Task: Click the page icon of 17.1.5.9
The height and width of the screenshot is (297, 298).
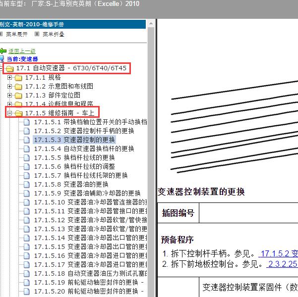Action: (27, 194)
